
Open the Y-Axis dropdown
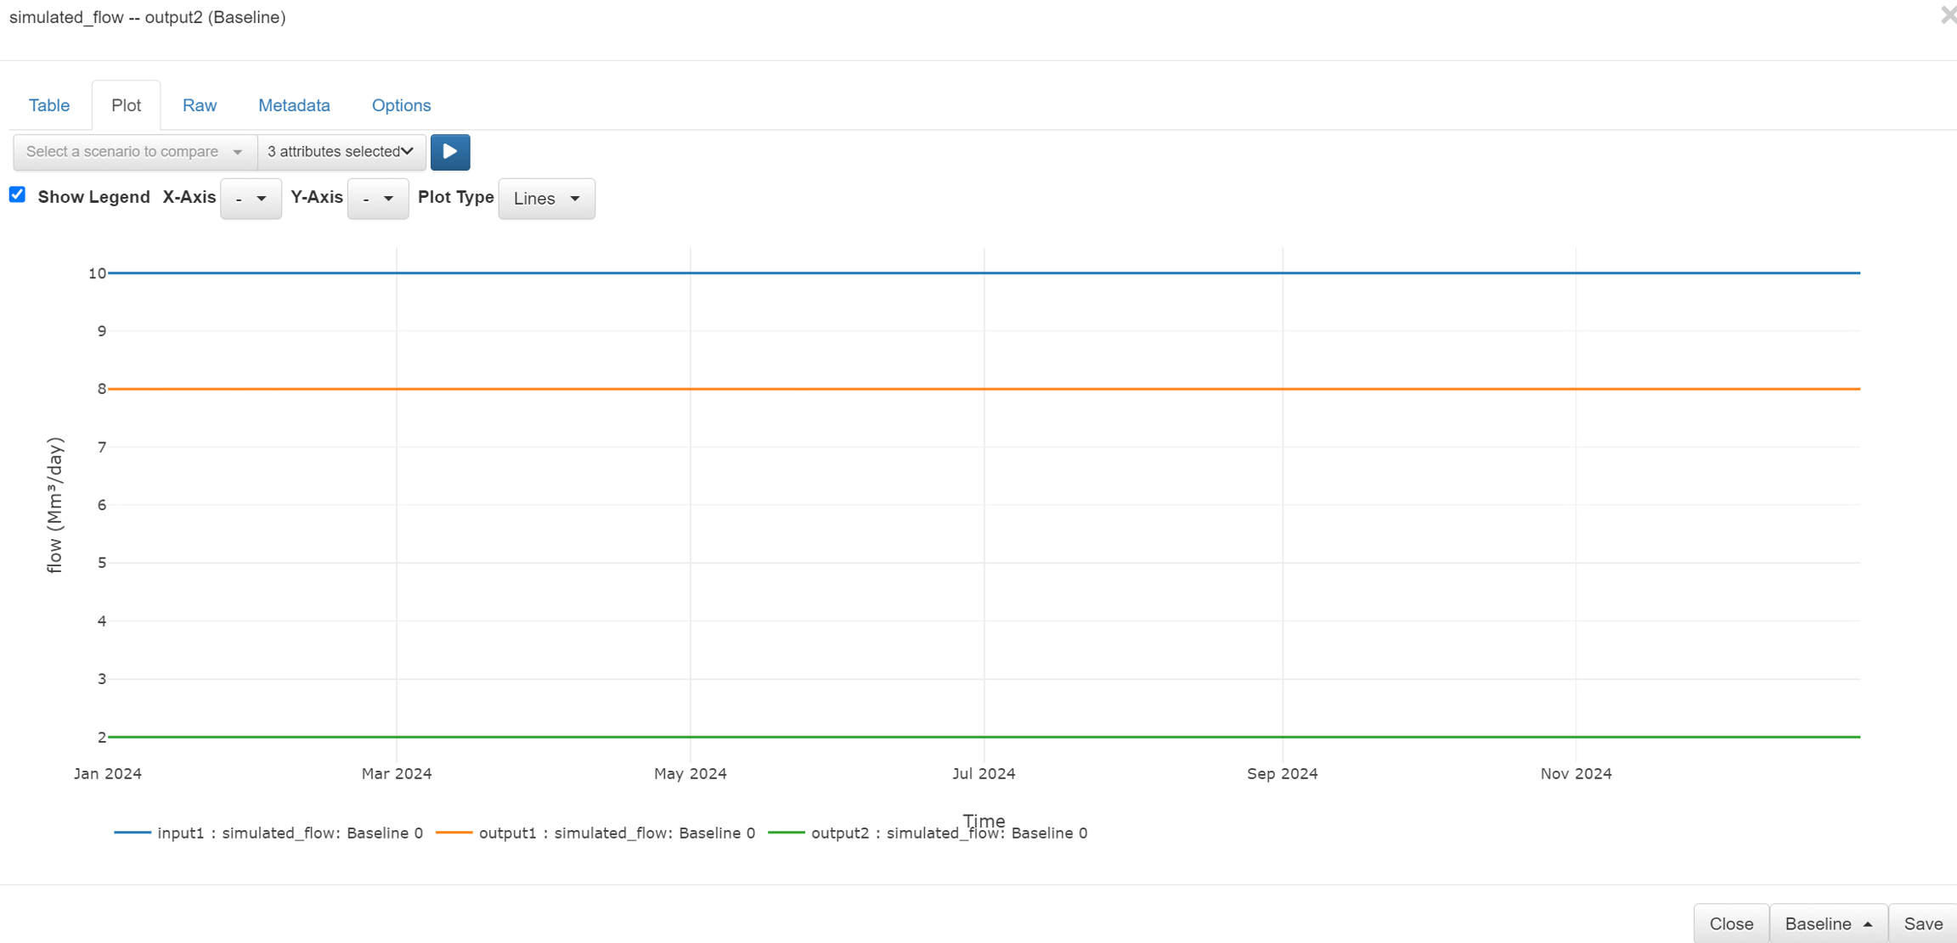(378, 199)
